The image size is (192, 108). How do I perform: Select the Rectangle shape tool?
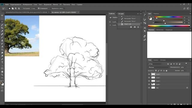point(2,68)
